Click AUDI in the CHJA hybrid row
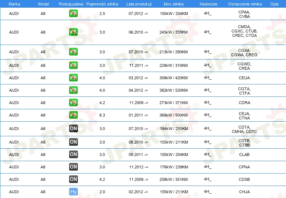Screen dimensions: 286x198 click(x=14, y=192)
